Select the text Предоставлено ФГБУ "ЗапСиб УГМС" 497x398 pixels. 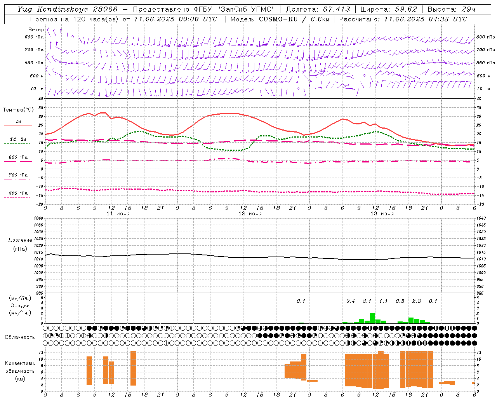click(x=204, y=9)
